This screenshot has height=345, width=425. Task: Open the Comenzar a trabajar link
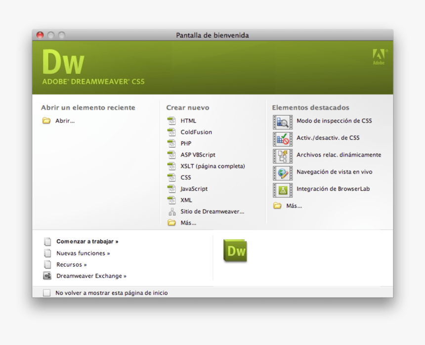(x=87, y=241)
